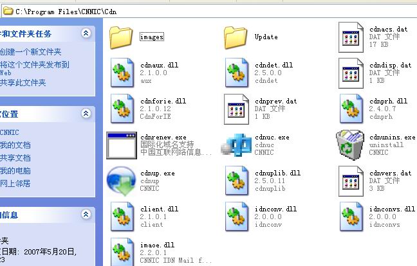Click the cdnup.exe file name
The image size is (417, 266).
(158, 173)
